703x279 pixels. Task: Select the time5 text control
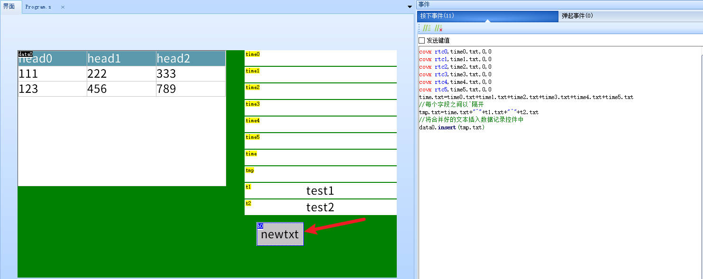[x=320, y=141]
